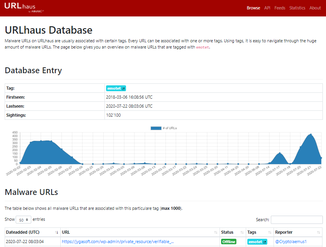Sort table using the Status column arrows
The height and width of the screenshot is (247, 326).
pyautogui.click(x=242, y=232)
